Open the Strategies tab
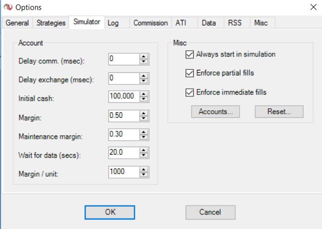 click(x=51, y=23)
